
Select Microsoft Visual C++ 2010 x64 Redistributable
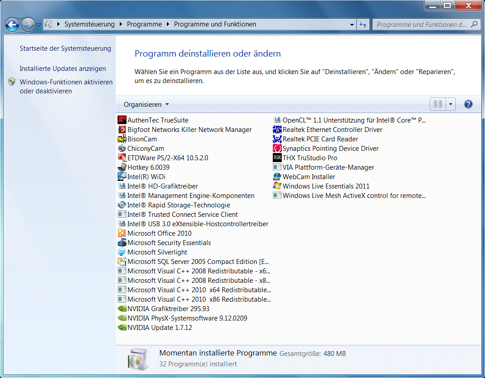click(195, 290)
